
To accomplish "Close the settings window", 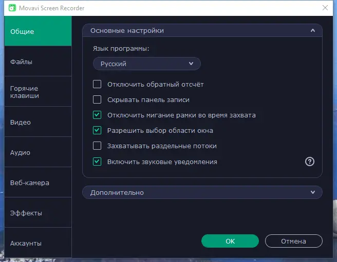I will [325, 8].
